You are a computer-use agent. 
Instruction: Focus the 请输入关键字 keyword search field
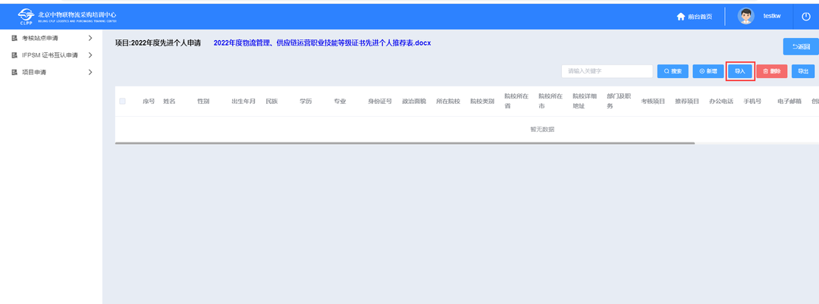coord(607,71)
